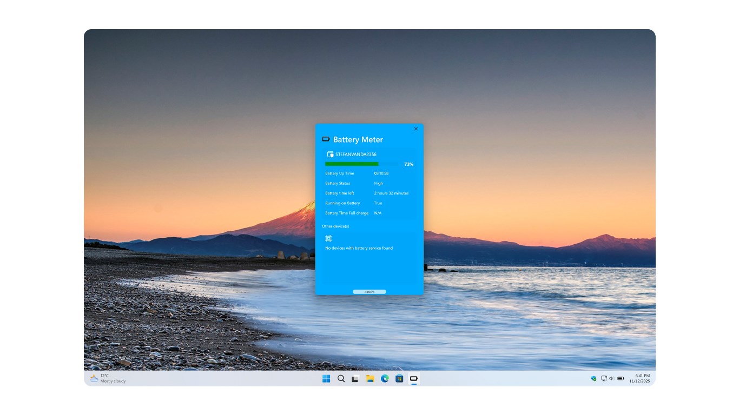Screen dimensions: 739x415
Task: Click the Battery Meter taskbar icon
Action: [414, 379]
